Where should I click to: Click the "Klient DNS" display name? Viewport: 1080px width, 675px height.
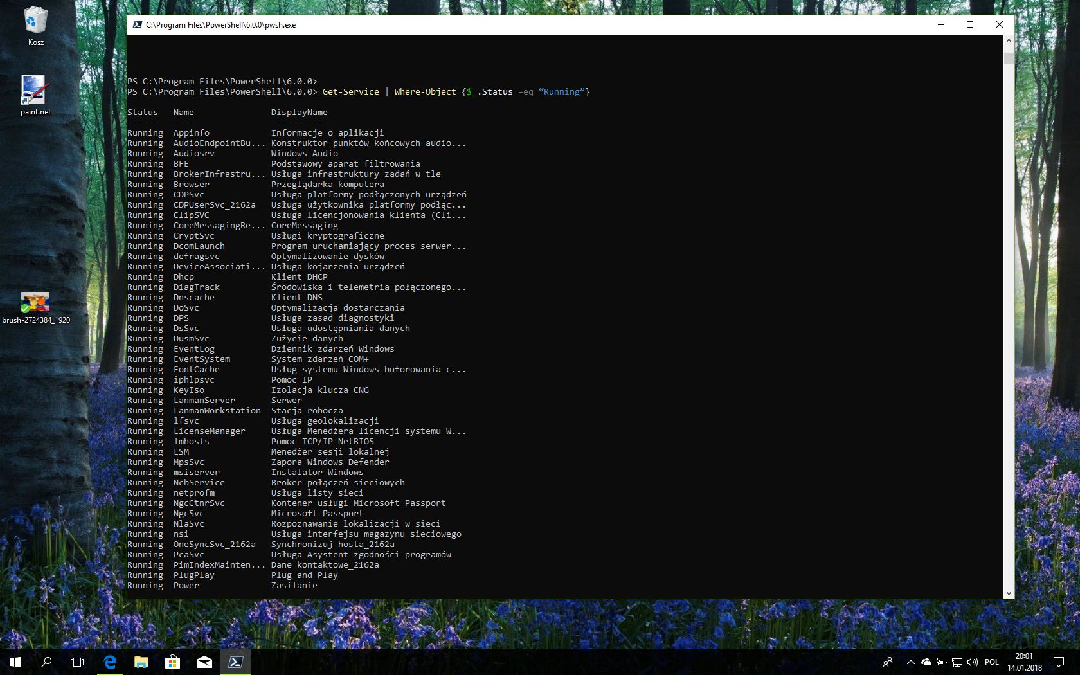[x=297, y=298]
